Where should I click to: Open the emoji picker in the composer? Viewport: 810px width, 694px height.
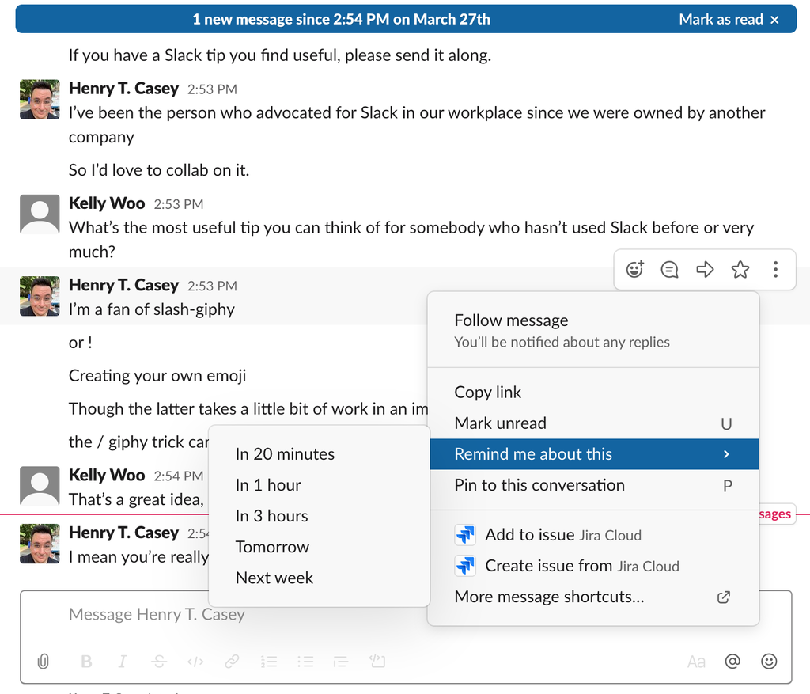tap(769, 662)
